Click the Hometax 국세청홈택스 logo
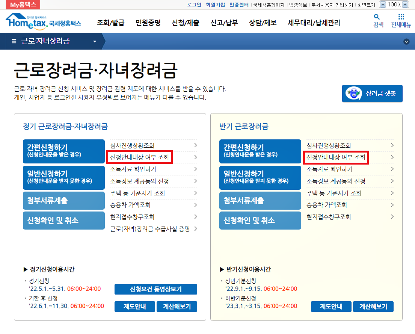415x334 pixels. [44, 21]
